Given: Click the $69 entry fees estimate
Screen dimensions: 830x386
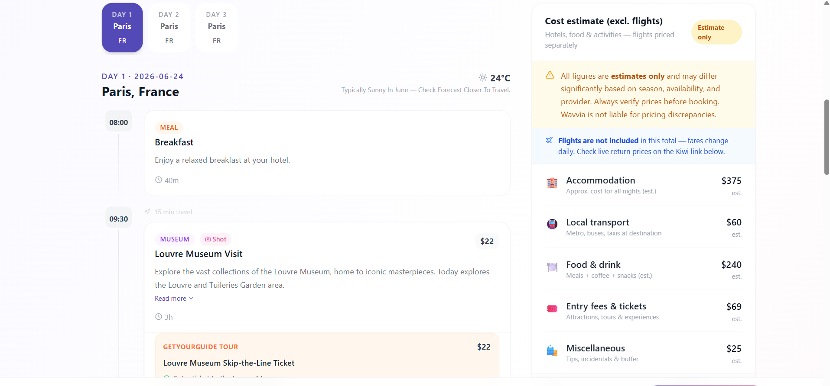Looking at the screenshot, I should click(x=734, y=307).
